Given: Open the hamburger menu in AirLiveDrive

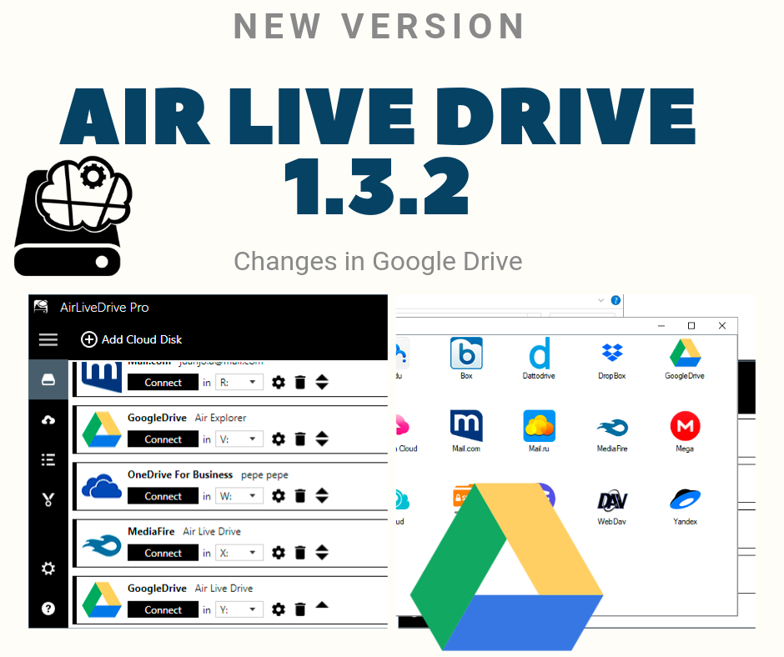Looking at the screenshot, I should pyautogui.click(x=48, y=339).
